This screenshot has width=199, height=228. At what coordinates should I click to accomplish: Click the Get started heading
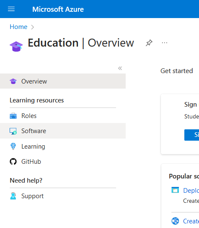pyautogui.click(x=176, y=71)
